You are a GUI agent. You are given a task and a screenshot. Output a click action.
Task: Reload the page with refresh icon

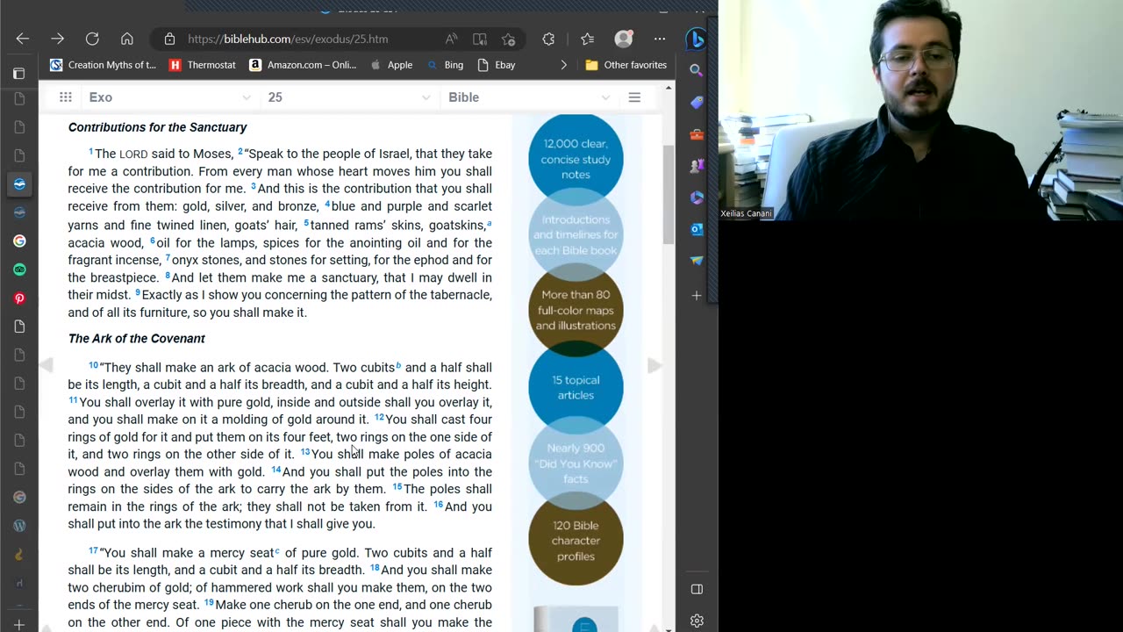pos(92,39)
